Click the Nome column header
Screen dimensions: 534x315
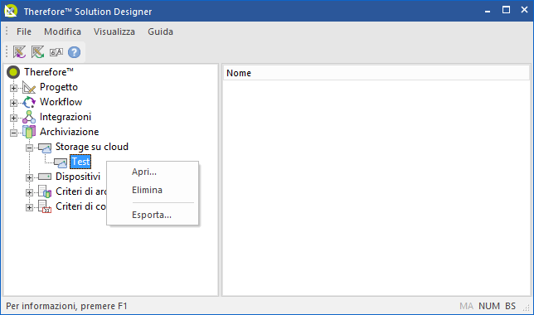tap(376, 73)
